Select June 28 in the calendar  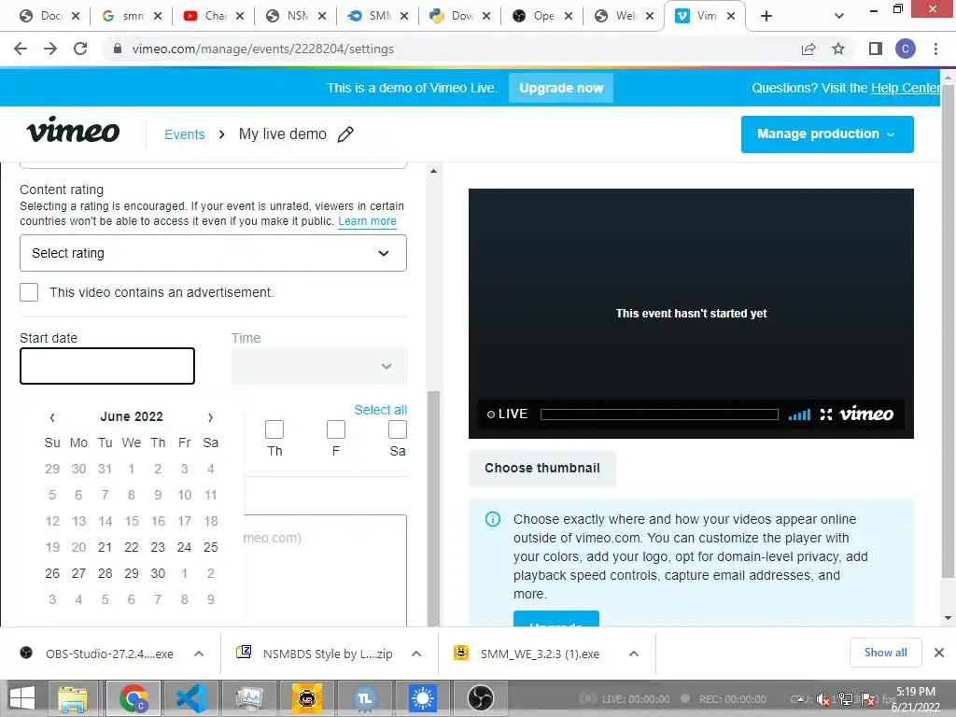(105, 574)
